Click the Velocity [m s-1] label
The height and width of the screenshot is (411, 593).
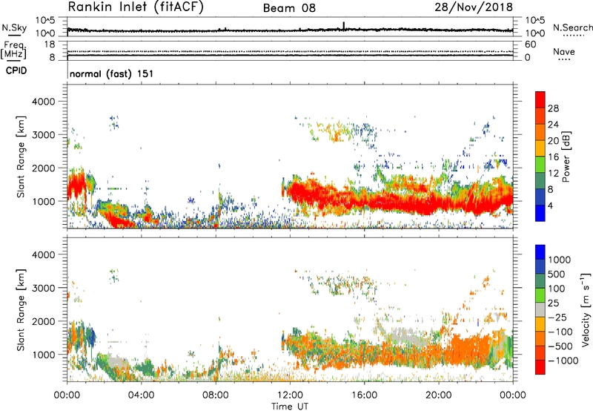586,309
